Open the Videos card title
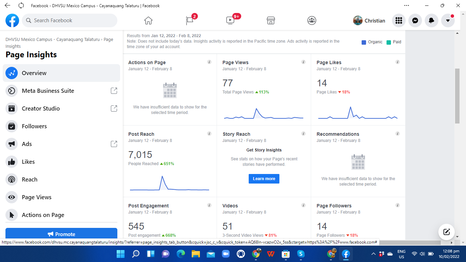The image size is (466, 262). (x=230, y=206)
